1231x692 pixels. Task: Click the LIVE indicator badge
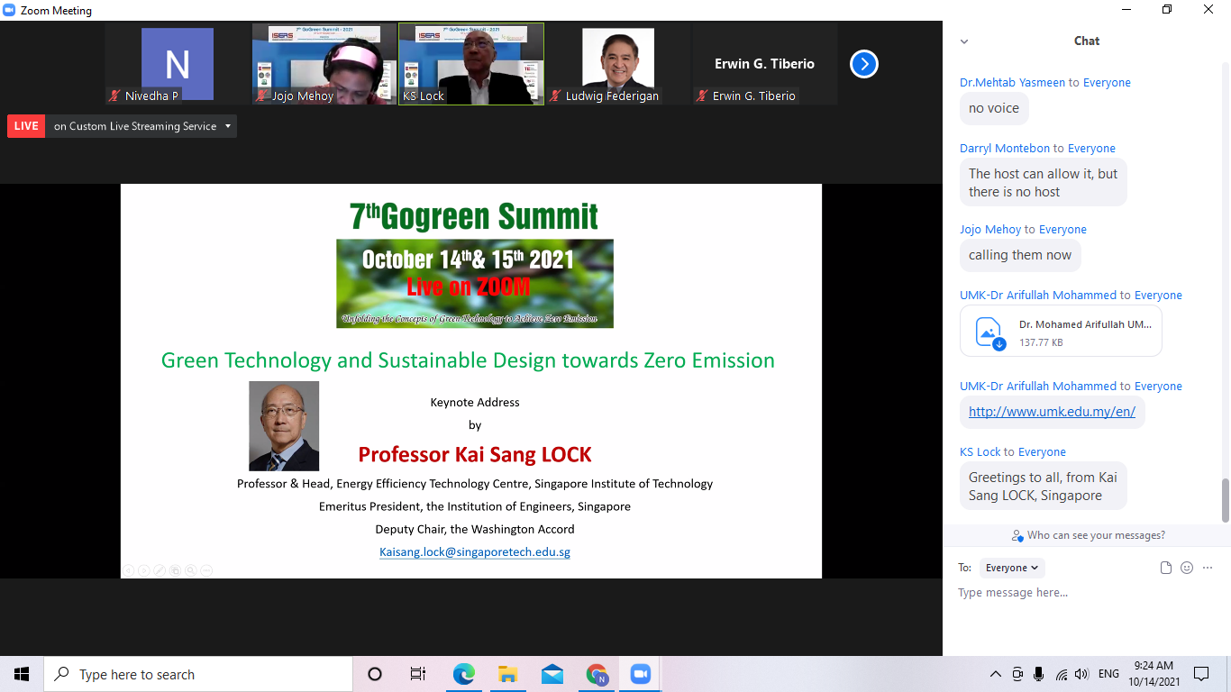coord(26,126)
